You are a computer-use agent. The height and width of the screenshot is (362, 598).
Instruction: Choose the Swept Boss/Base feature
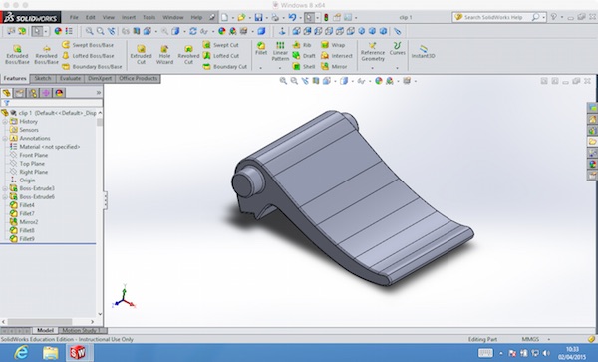88,45
